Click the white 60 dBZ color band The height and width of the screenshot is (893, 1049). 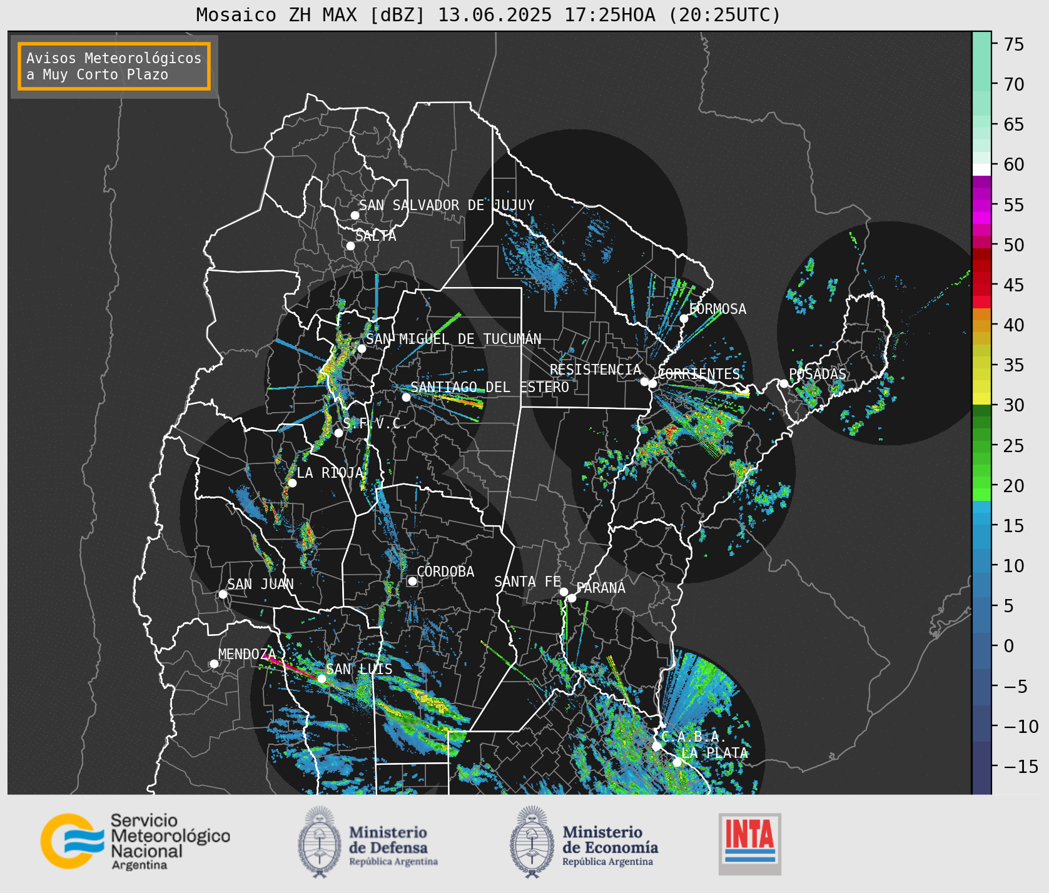tap(981, 169)
